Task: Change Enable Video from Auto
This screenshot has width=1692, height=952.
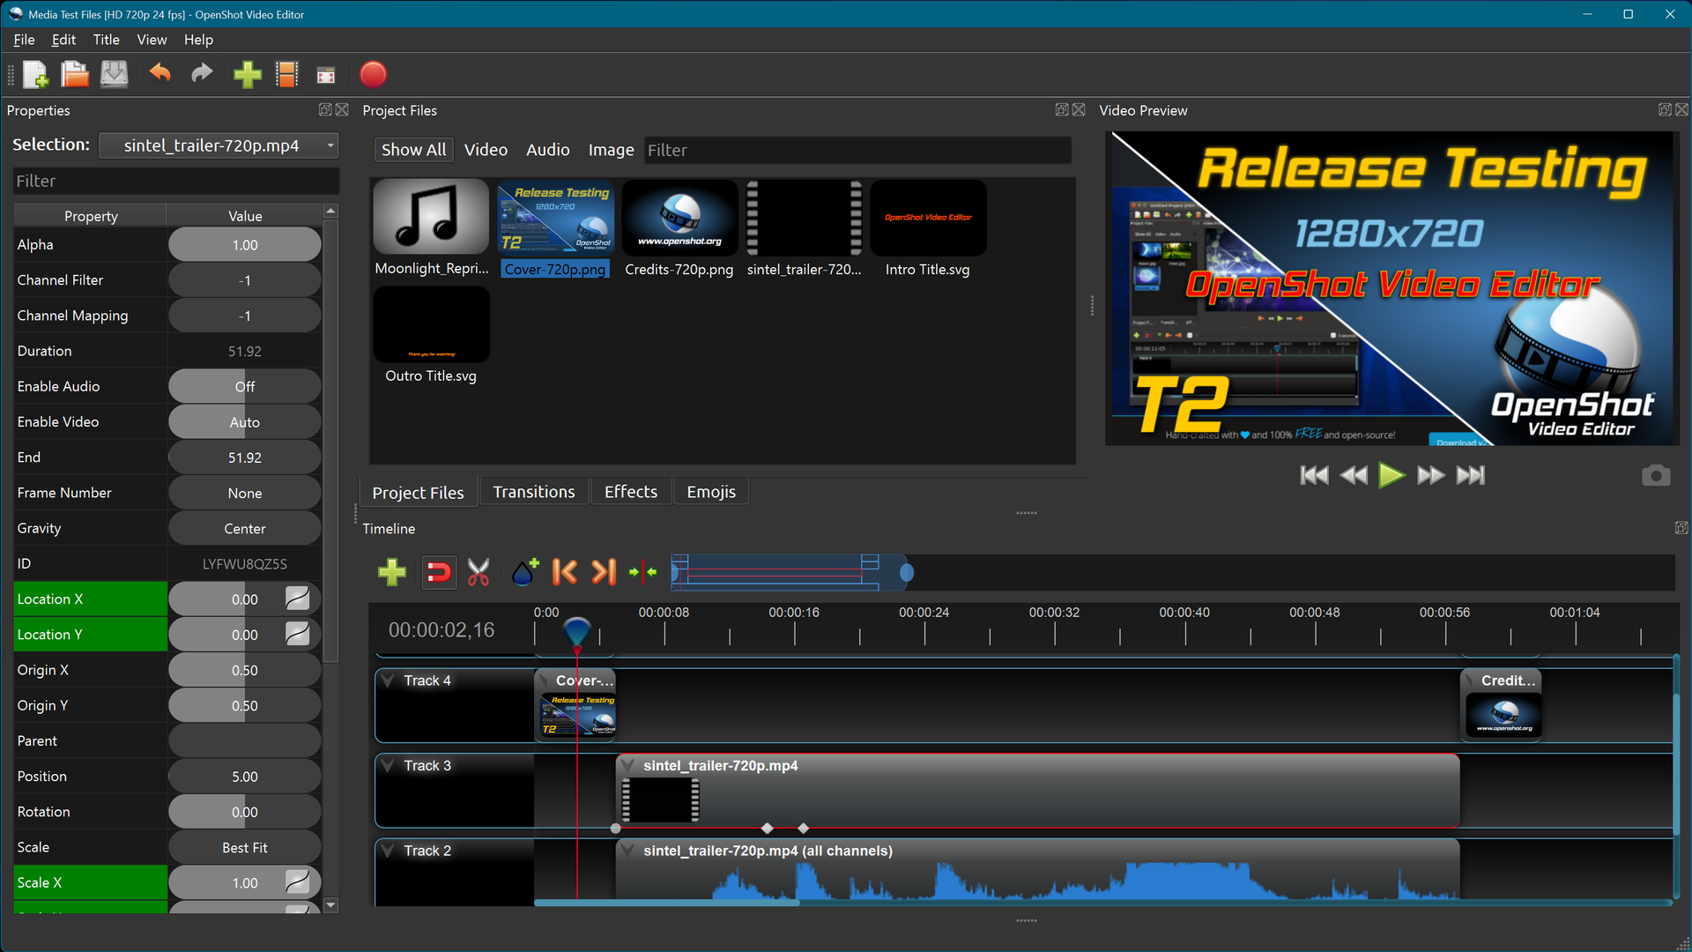Action: 244,421
